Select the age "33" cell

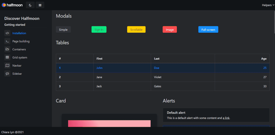pyautogui.click(x=242, y=86)
